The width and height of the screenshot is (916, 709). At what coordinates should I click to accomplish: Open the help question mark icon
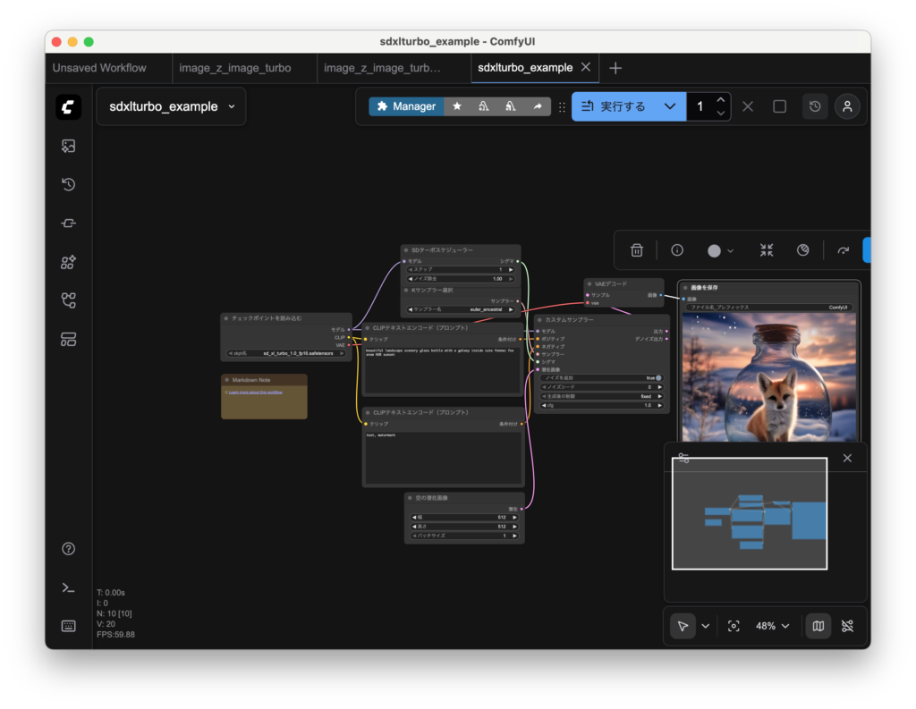[x=68, y=549]
